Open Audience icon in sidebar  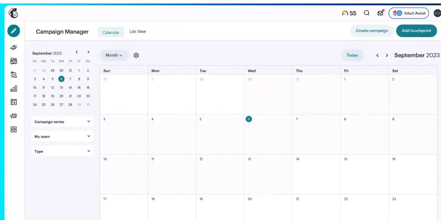pos(14,61)
